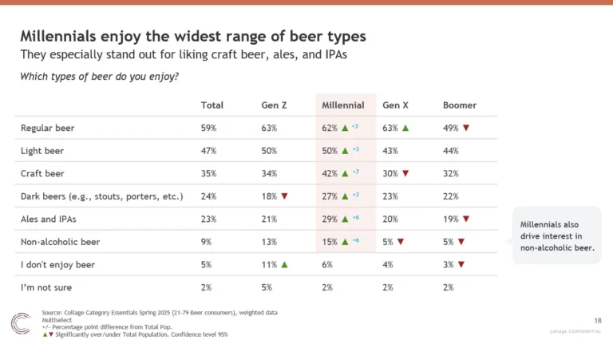Click the slide title about Millennials beer types

[x=193, y=37]
